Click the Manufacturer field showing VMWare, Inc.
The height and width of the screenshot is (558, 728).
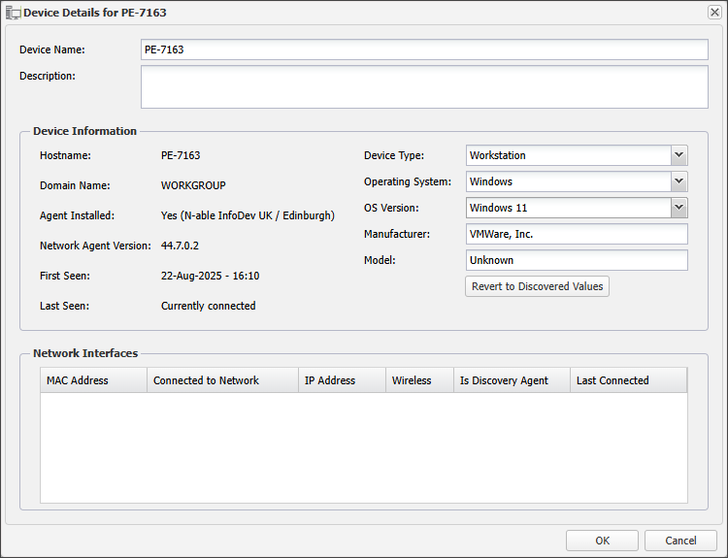point(577,234)
